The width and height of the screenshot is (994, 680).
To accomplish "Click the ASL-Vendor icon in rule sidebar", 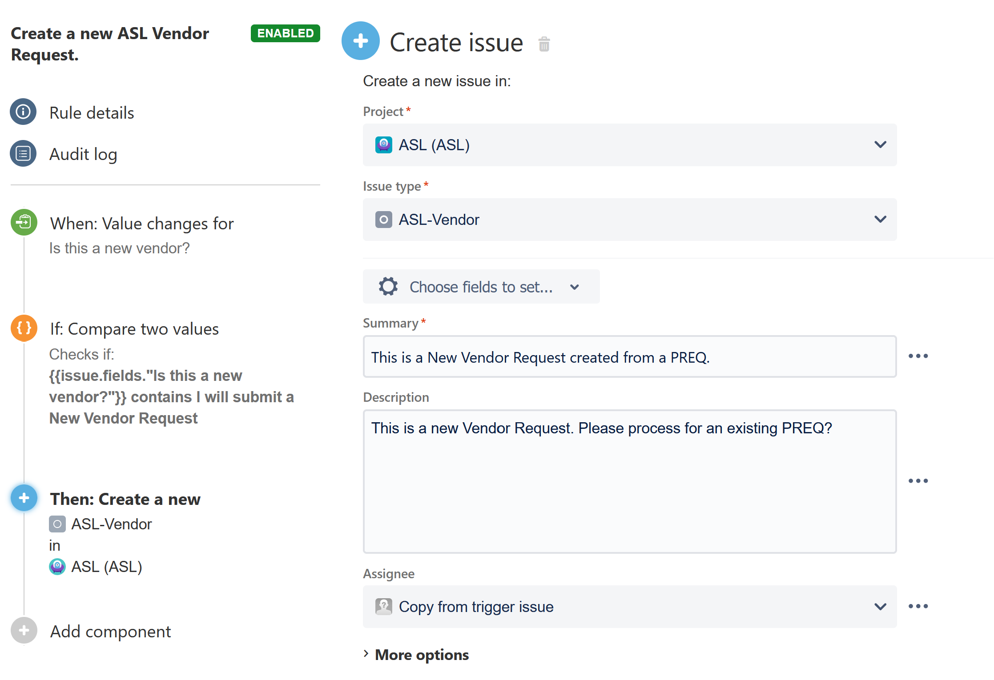I will click(57, 524).
